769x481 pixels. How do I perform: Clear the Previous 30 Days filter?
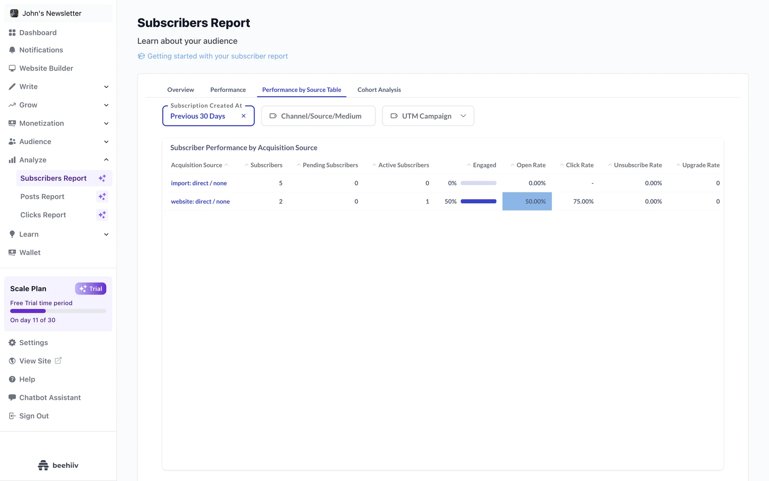click(x=244, y=116)
